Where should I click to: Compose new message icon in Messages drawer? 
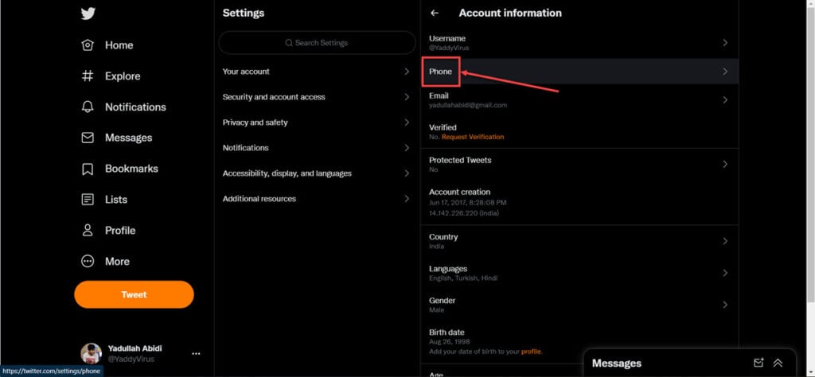click(758, 363)
